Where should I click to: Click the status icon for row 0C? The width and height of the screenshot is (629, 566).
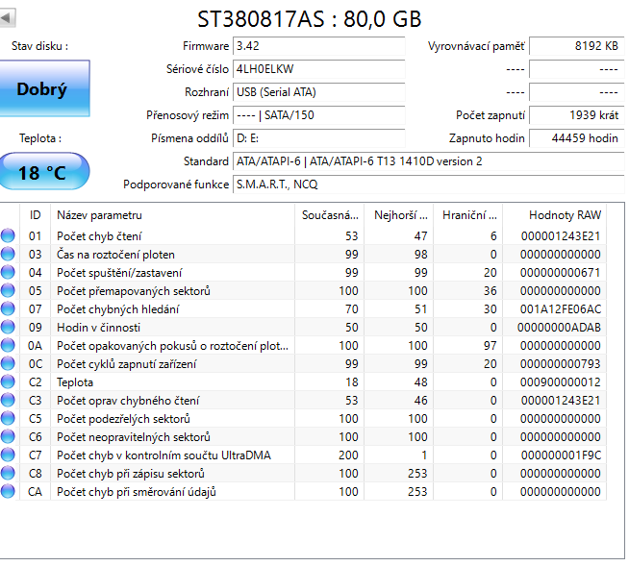tap(8, 363)
